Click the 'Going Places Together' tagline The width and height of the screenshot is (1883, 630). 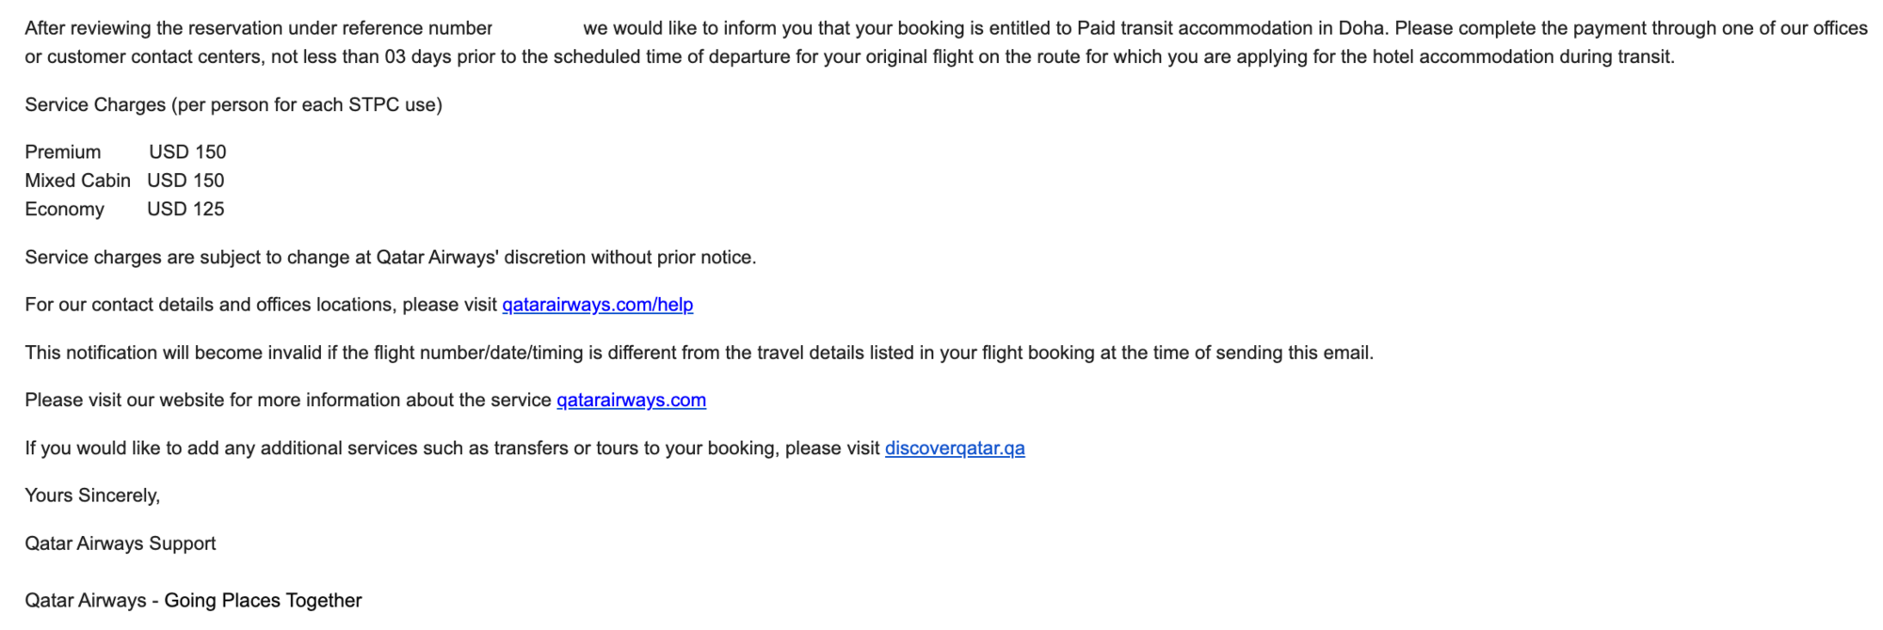[x=263, y=600]
